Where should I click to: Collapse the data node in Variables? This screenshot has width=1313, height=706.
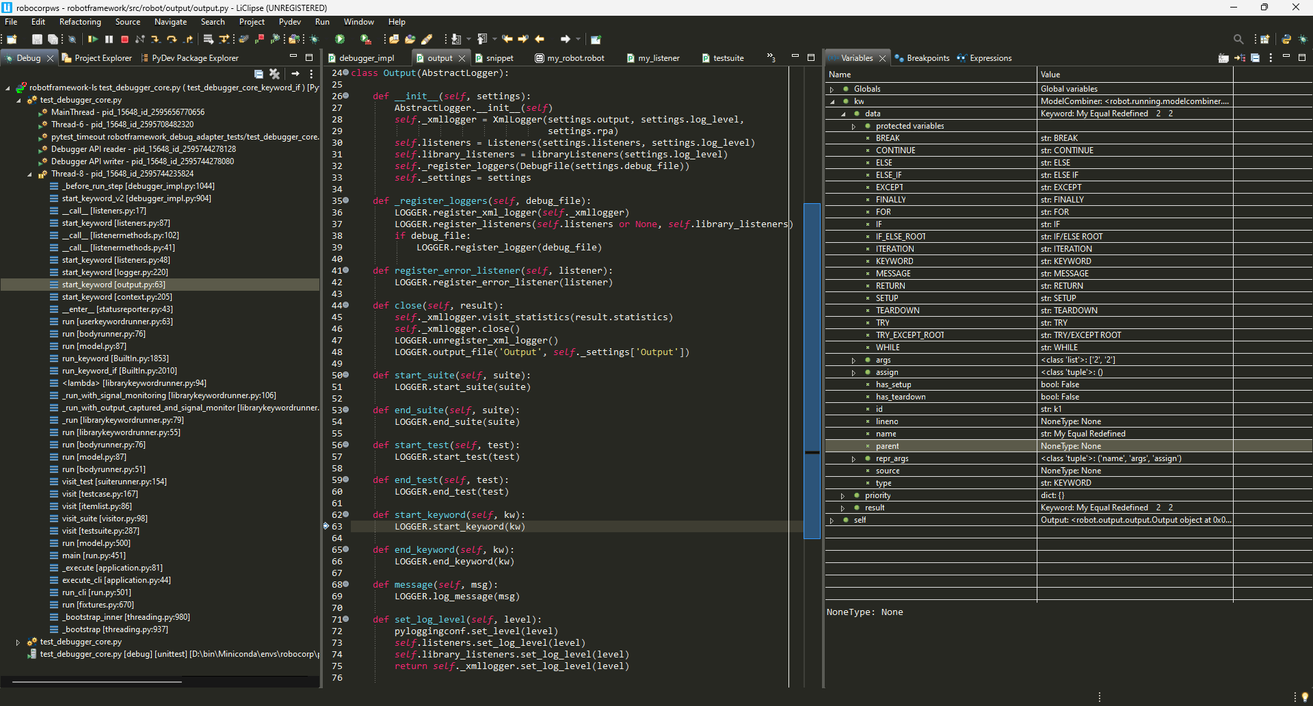click(x=845, y=114)
